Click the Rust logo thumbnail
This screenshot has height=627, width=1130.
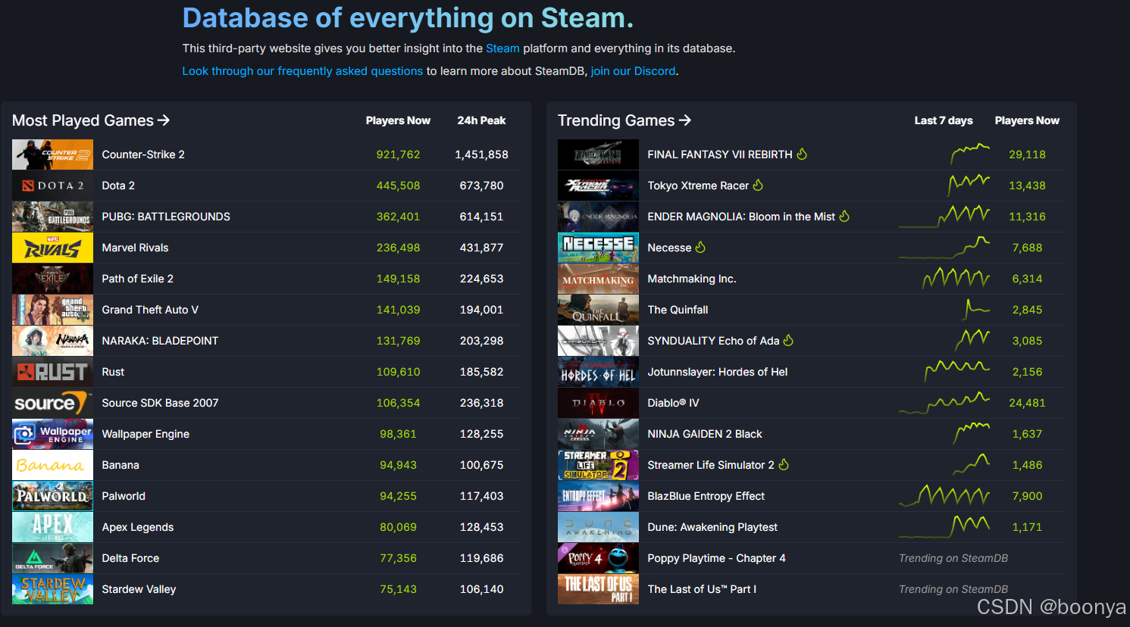tap(53, 372)
